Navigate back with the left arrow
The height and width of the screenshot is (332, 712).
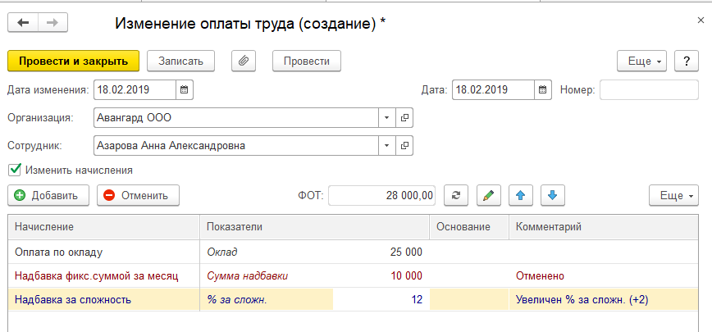[23, 23]
